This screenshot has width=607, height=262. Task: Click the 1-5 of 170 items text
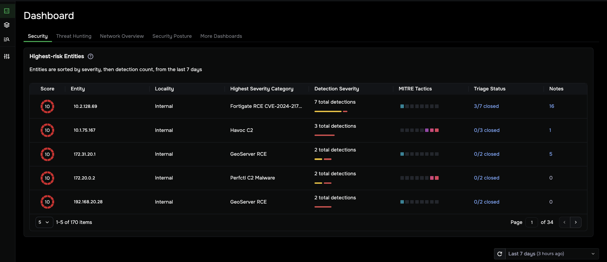pyautogui.click(x=74, y=222)
